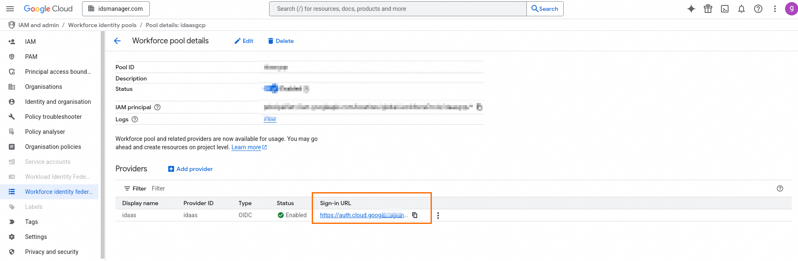Open the main navigation hamburger menu

pyautogui.click(x=10, y=9)
